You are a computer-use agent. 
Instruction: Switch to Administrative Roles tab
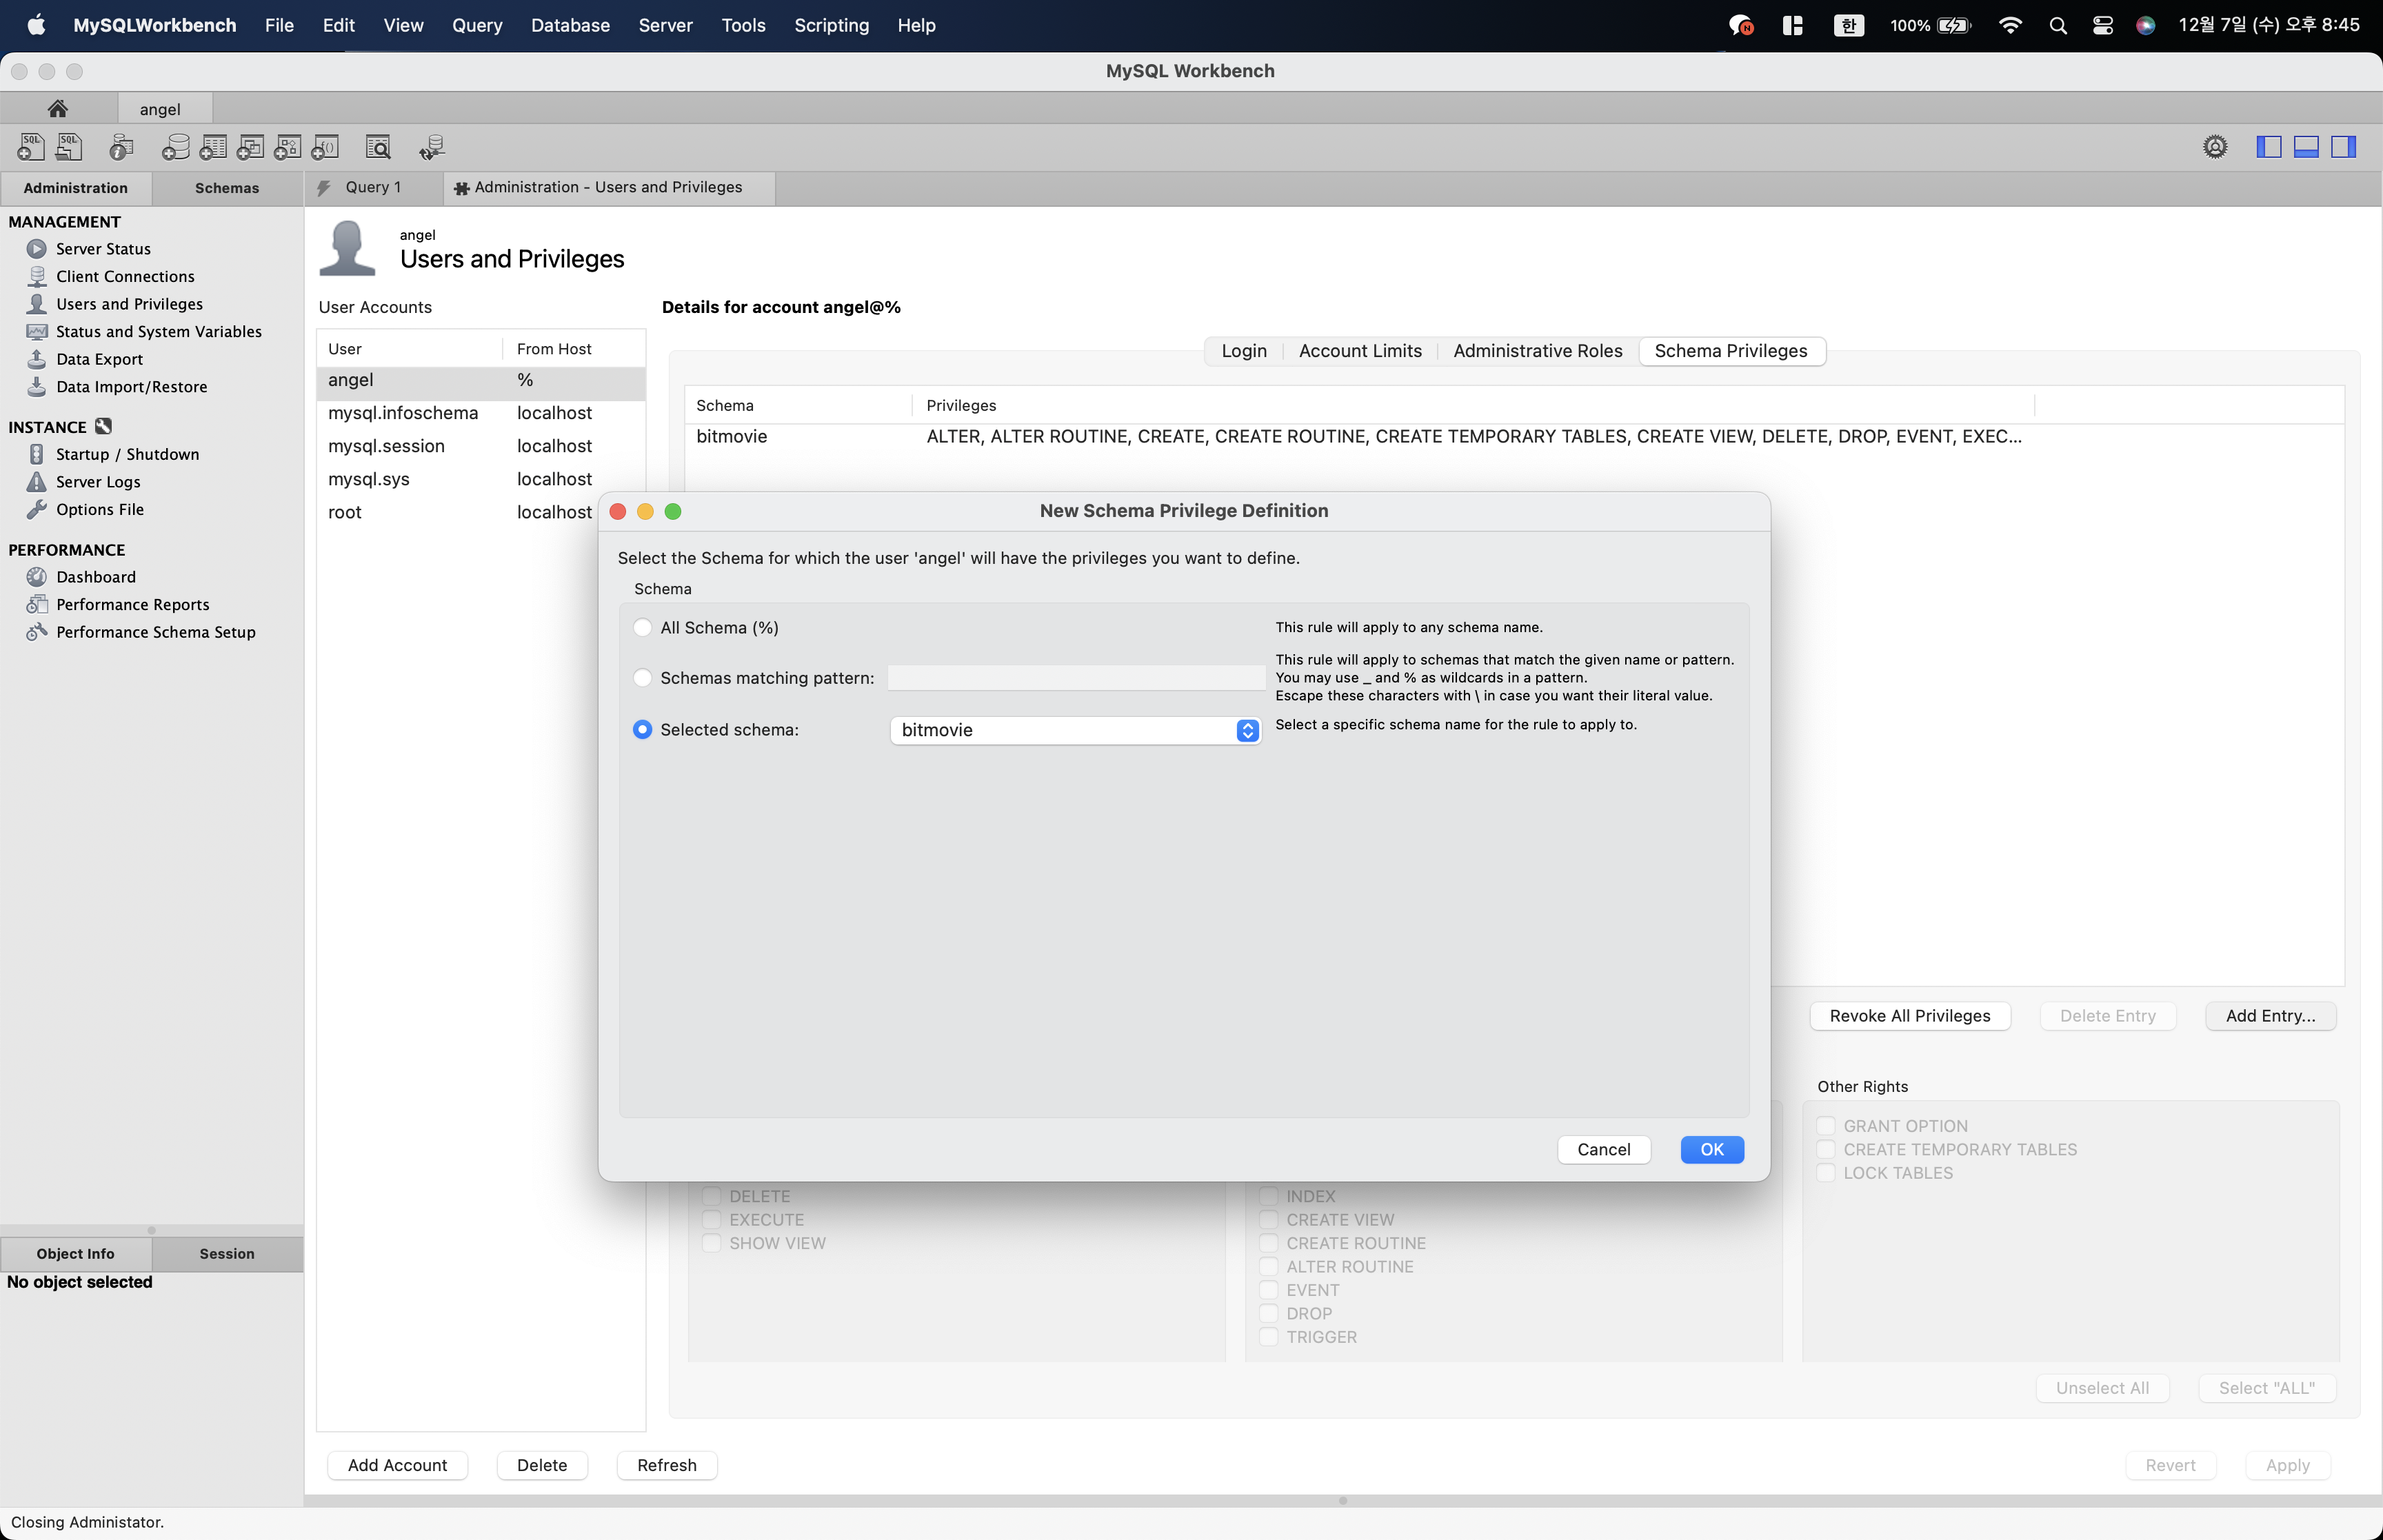coord(1537,351)
